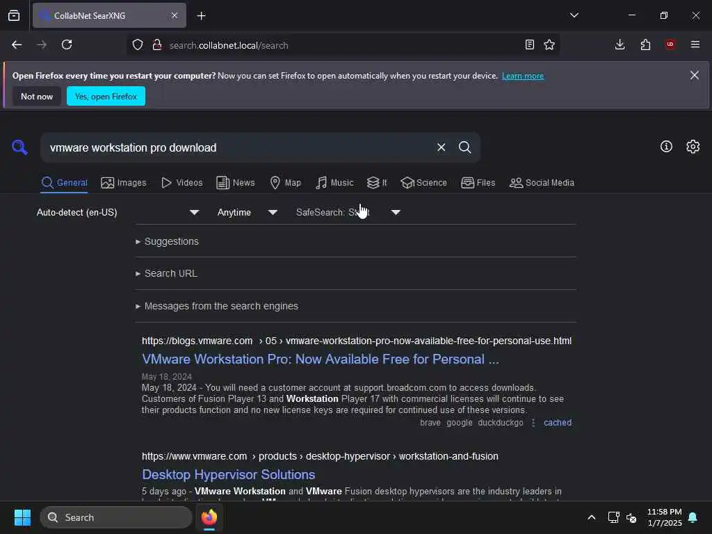The height and width of the screenshot is (534, 712).
Task: Open the Learn more link
Action: [x=523, y=76]
